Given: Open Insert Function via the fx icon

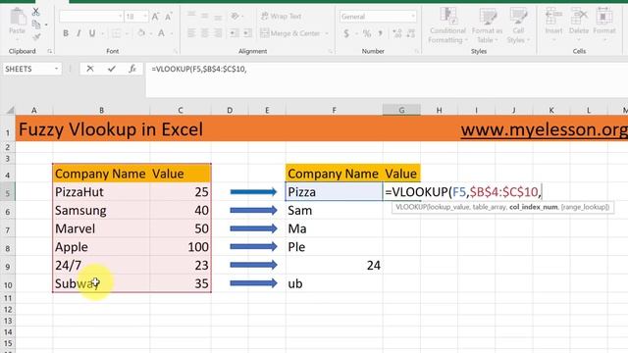Looking at the screenshot, I should (x=132, y=69).
